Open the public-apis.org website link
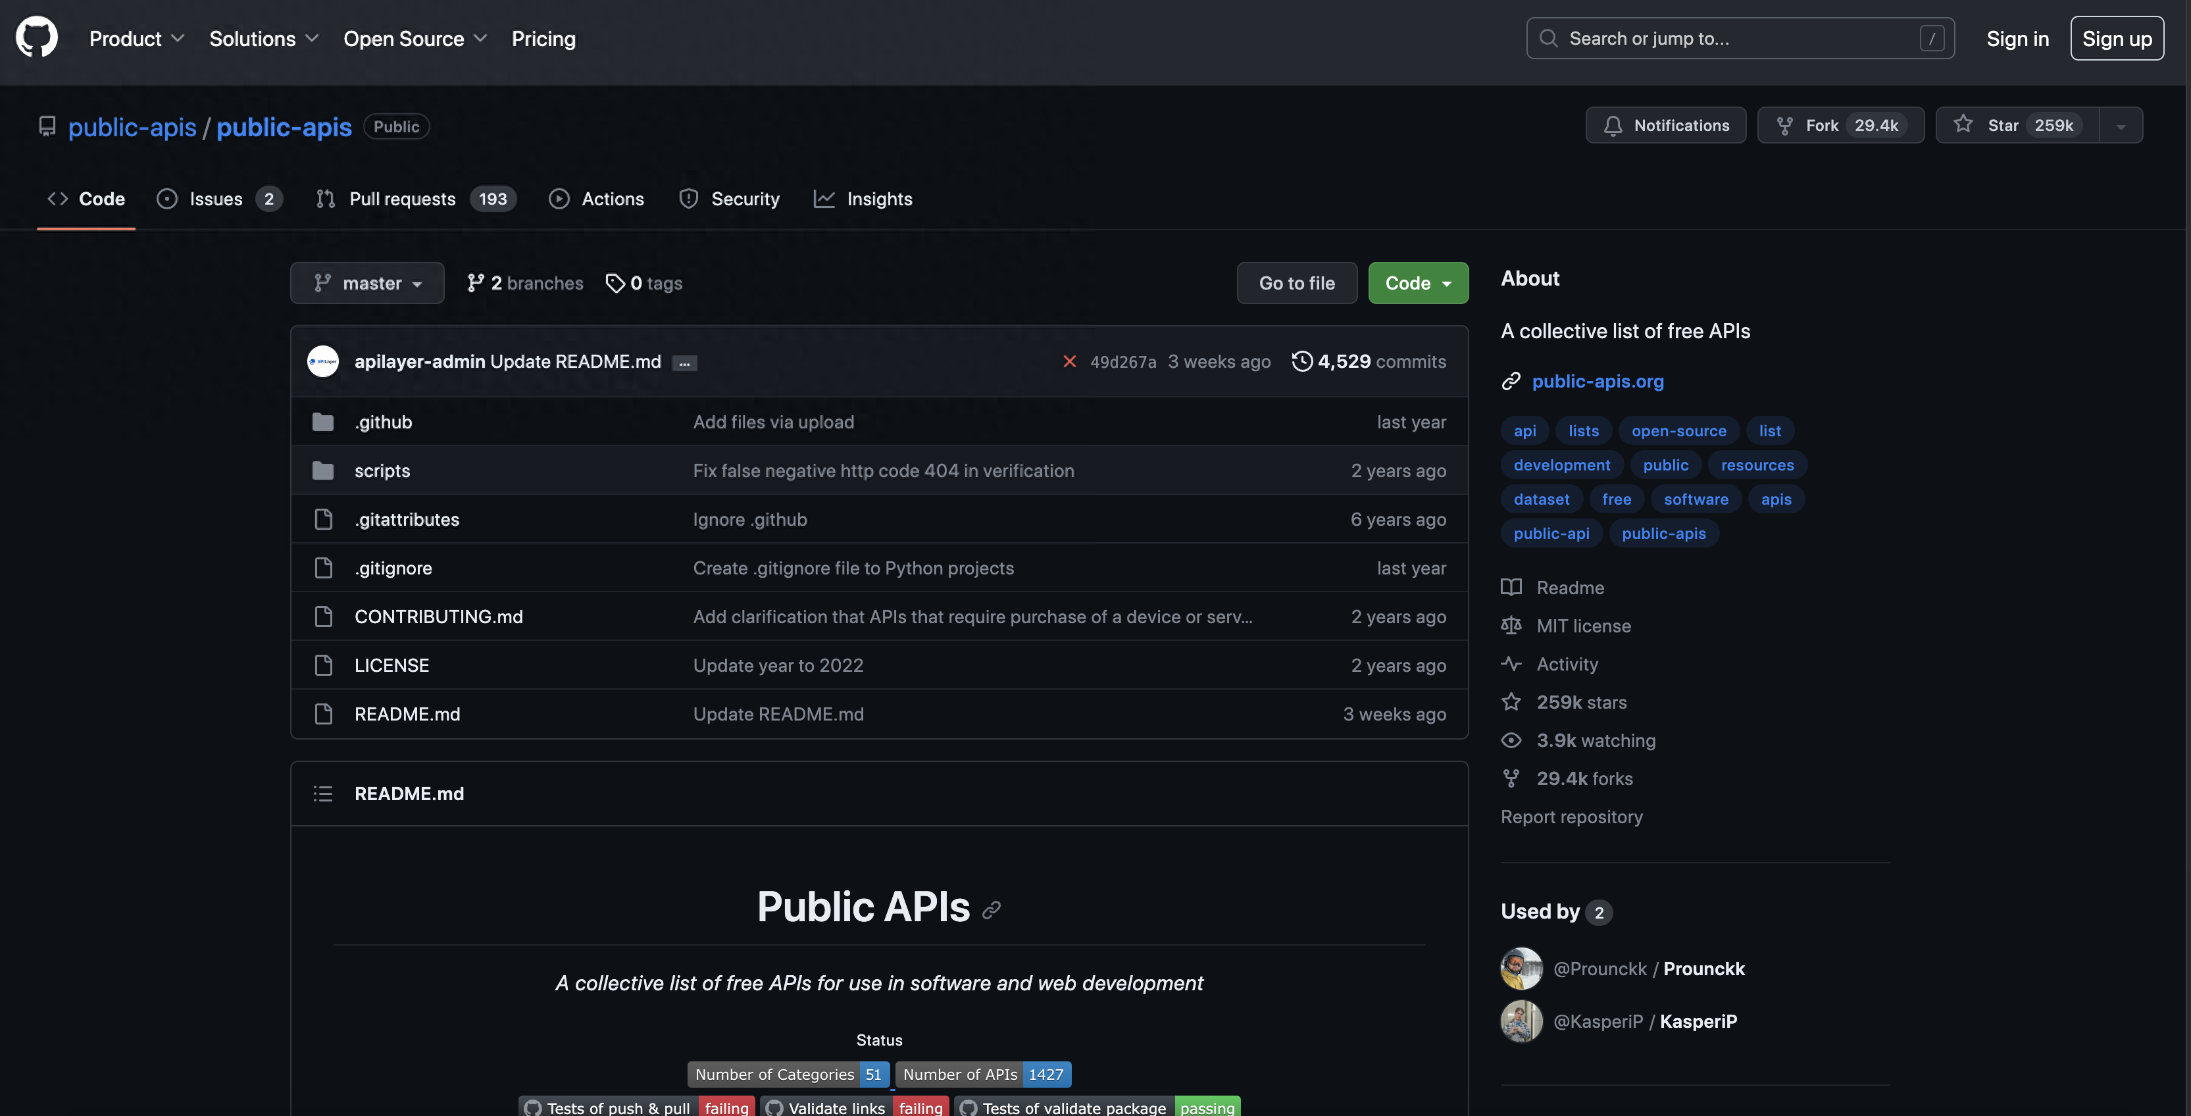This screenshot has height=1116, width=2191. [1598, 381]
